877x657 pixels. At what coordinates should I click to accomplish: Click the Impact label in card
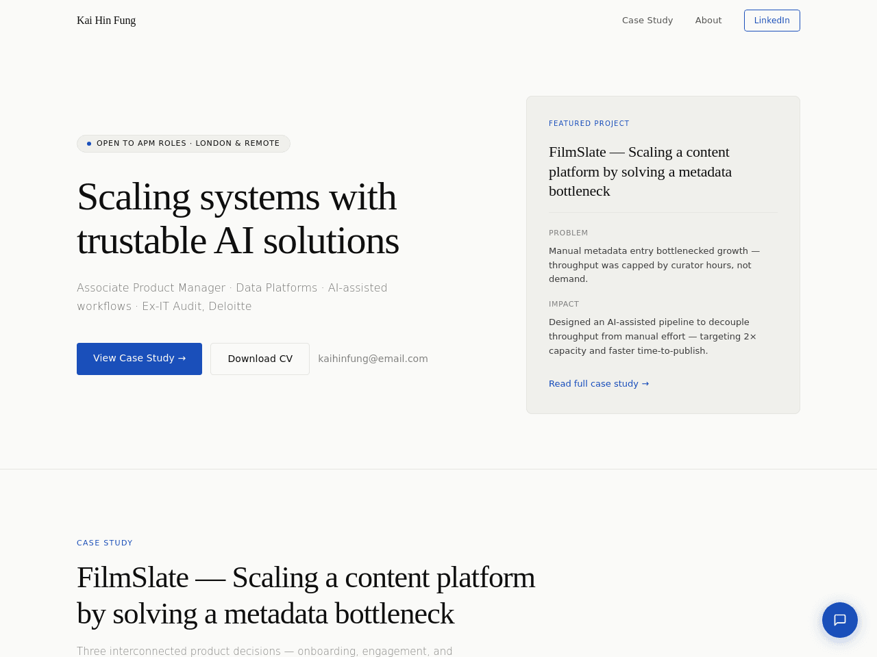[564, 305]
